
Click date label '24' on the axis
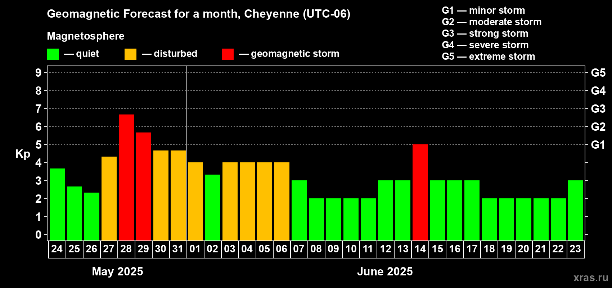[57, 249]
